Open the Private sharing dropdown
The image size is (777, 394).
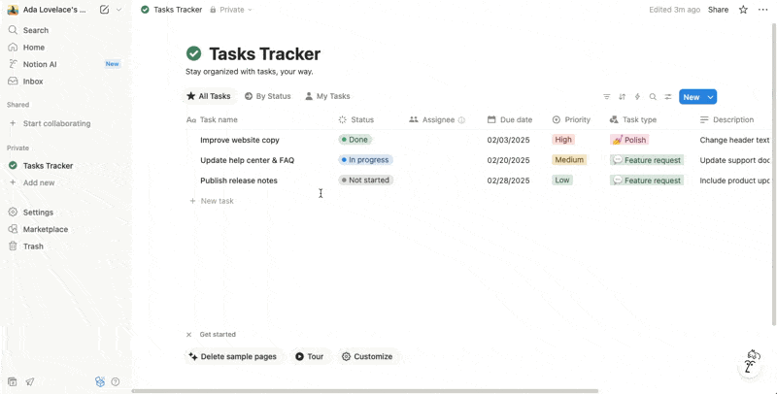[x=231, y=10]
